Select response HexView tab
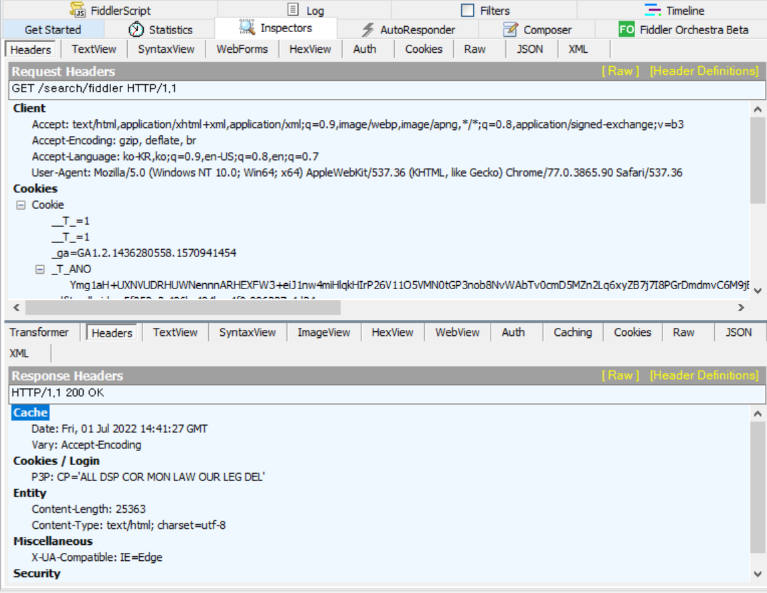This screenshot has height=593, width=767. pyautogui.click(x=392, y=333)
